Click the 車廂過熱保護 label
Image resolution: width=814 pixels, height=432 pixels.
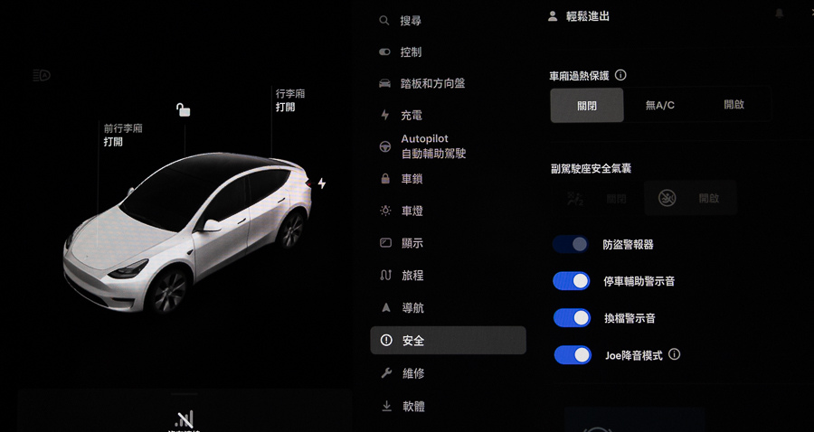(x=580, y=76)
